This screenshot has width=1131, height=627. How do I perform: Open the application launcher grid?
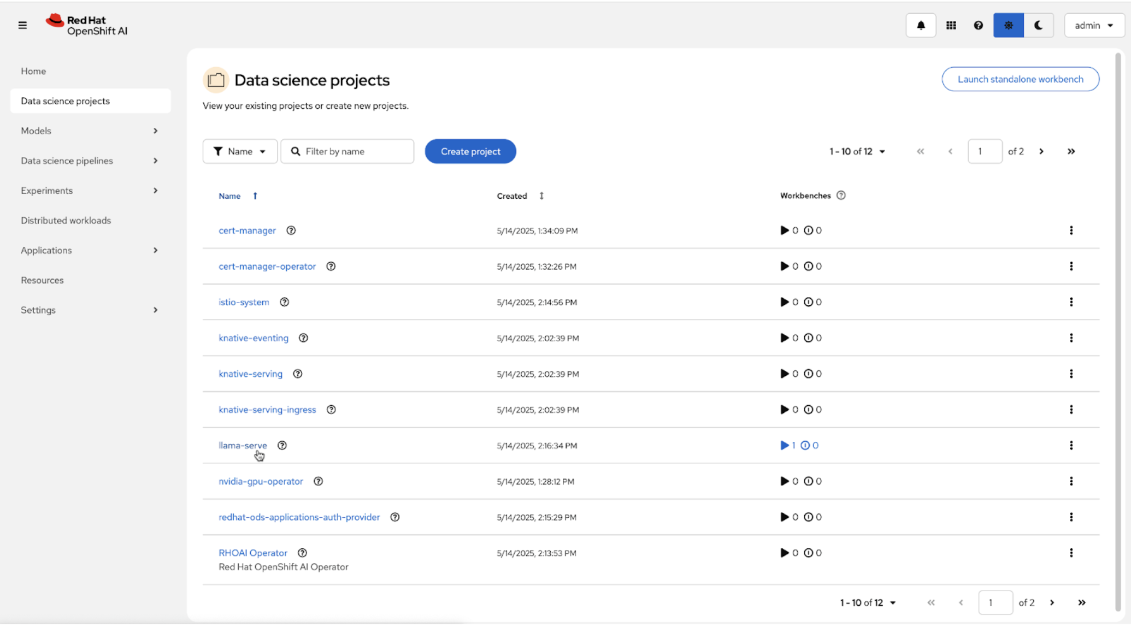(x=951, y=25)
